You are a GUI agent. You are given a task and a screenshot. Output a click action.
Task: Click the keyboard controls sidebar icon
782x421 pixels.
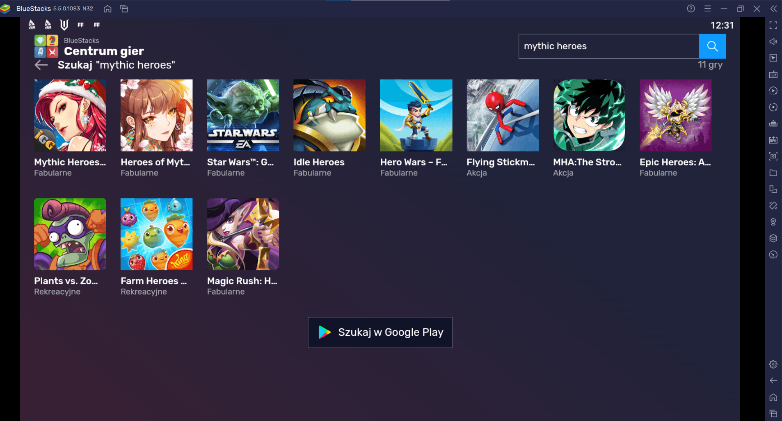click(773, 74)
